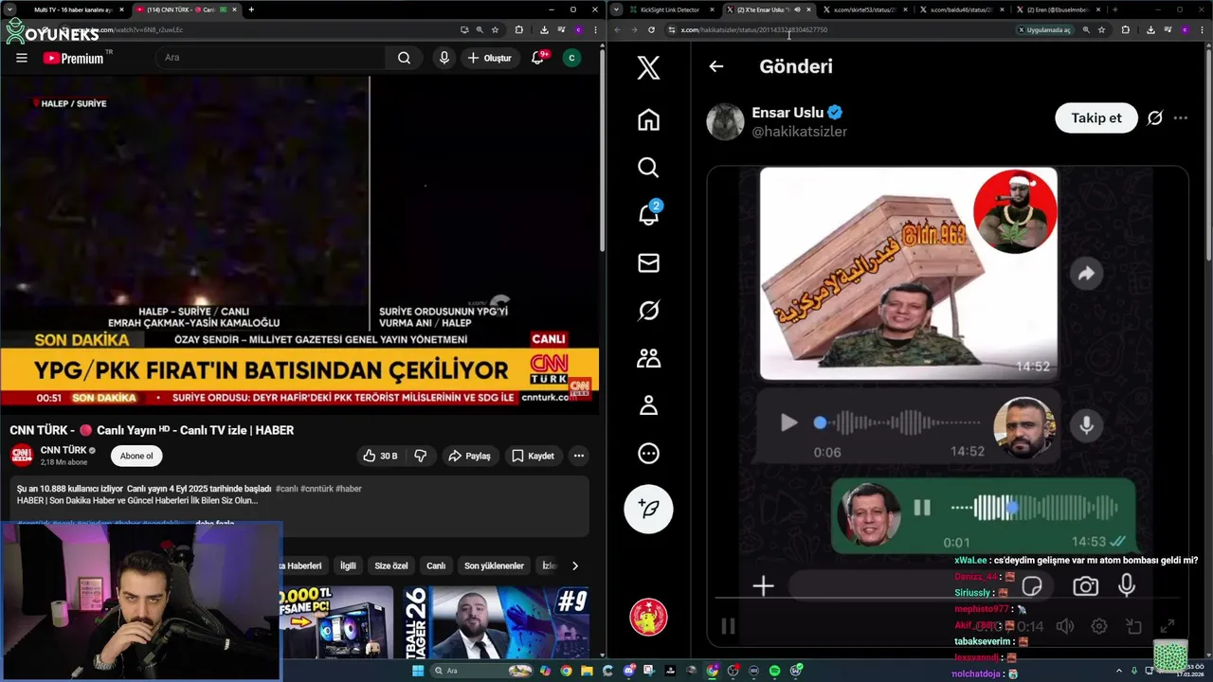Open the @hakikatsizler profile handle
Screen dimensions: 1213x682
(x=799, y=132)
